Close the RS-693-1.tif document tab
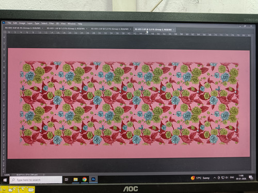The width and height of the screenshot is (258, 193). [x=87, y=28]
